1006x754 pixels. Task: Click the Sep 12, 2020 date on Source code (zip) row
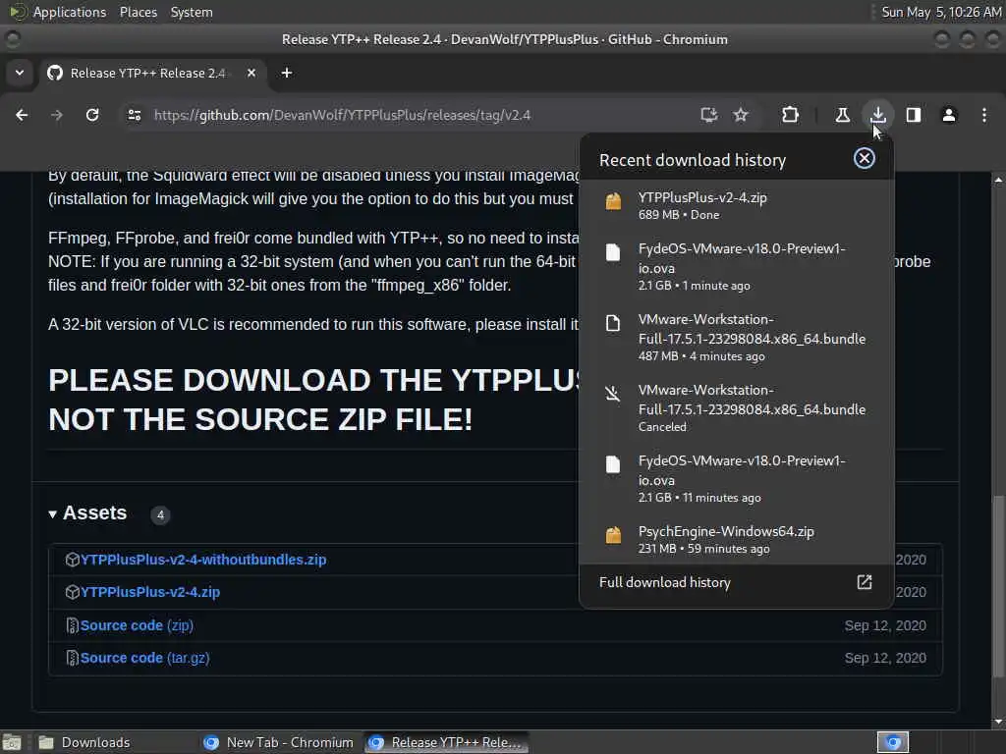[885, 625]
